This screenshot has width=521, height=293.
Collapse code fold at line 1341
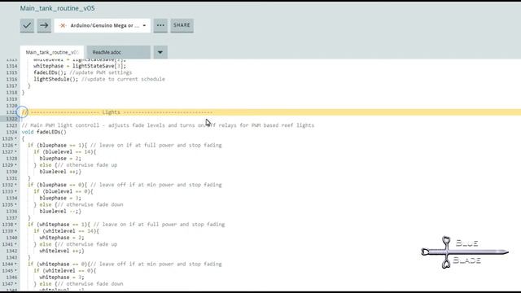[15, 244]
